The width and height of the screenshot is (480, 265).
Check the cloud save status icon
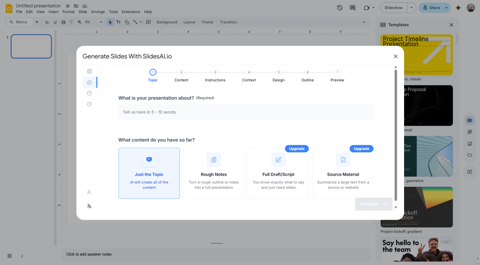tap(84, 6)
